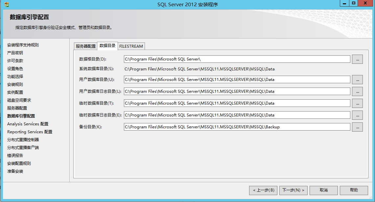Cancel setup with the 取消 button
The height and width of the screenshot is (202, 375).
(x=324, y=190)
